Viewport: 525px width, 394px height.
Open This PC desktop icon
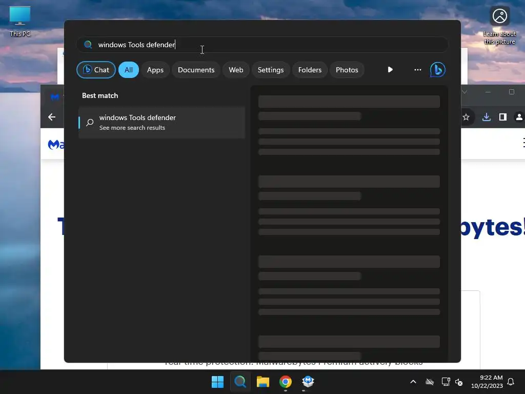pyautogui.click(x=20, y=22)
